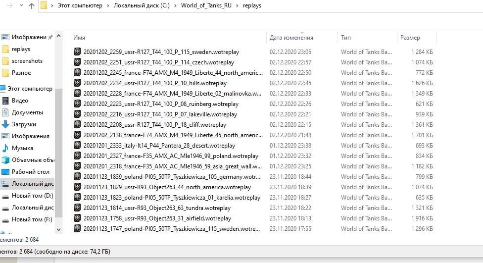Click size value '1 916 КБ'
Image resolution: width=483 pixels, height=263 pixels.
click(x=422, y=218)
